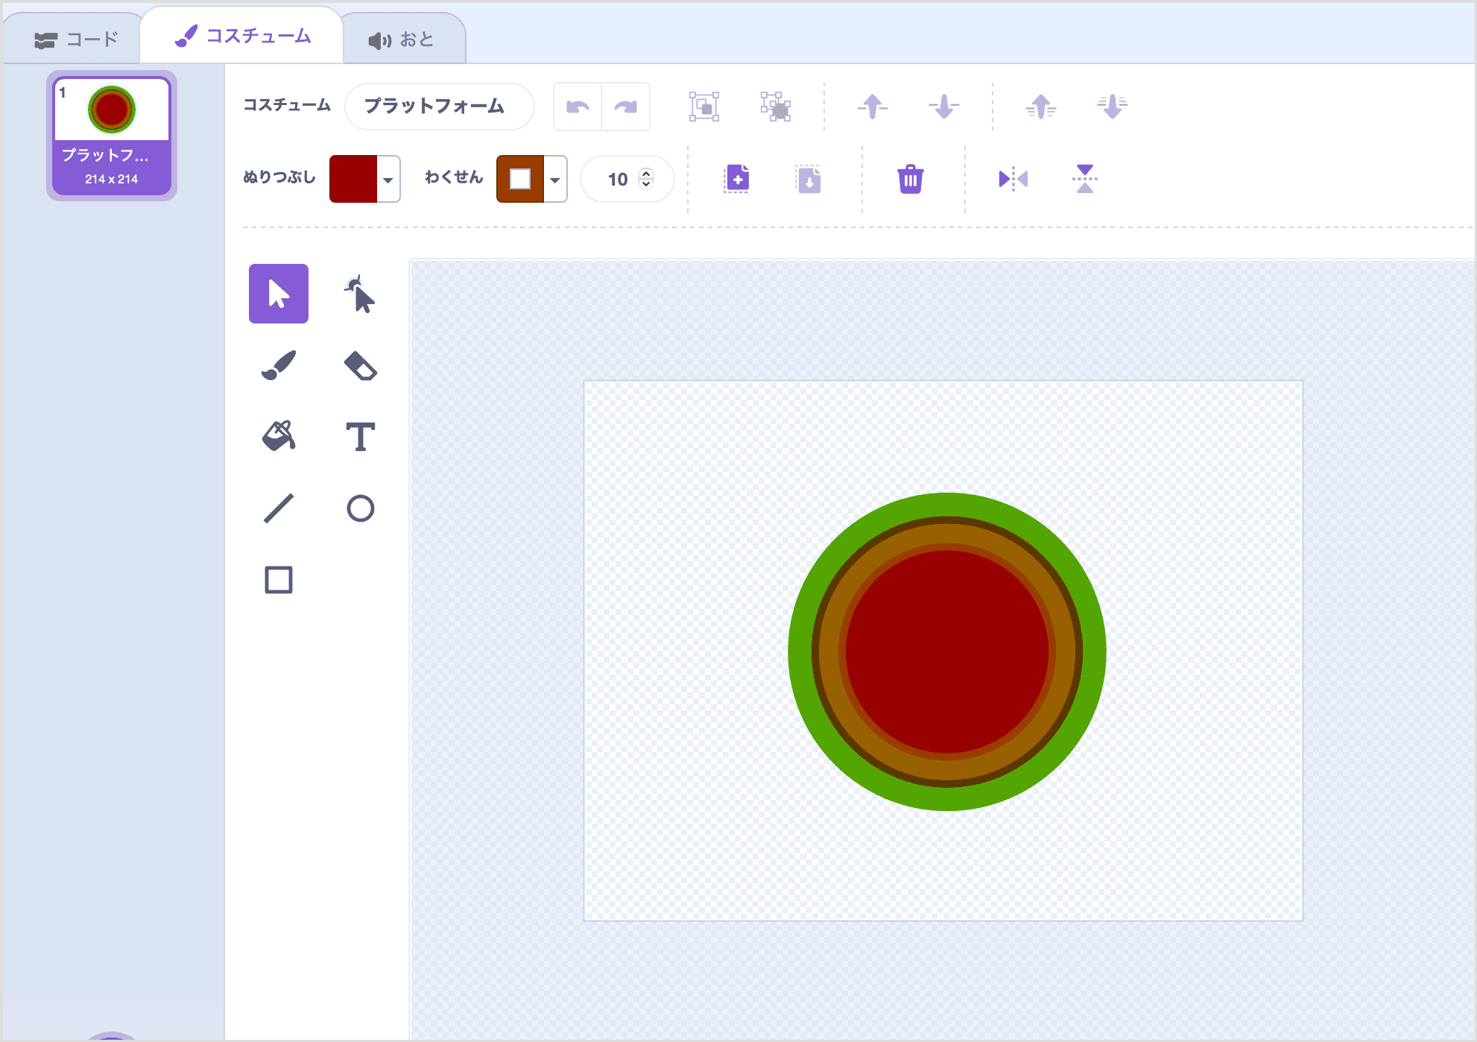The width and height of the screenshot is (1477, 1042).
Task: Flip the costume vertically
Action: pyautogui.click(x=1084, y=179)
